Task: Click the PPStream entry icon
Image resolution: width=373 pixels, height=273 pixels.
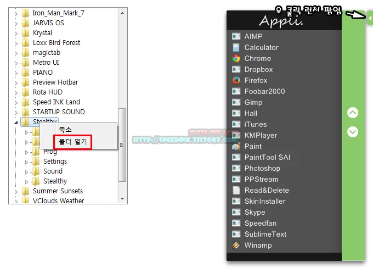Action: 236,179
